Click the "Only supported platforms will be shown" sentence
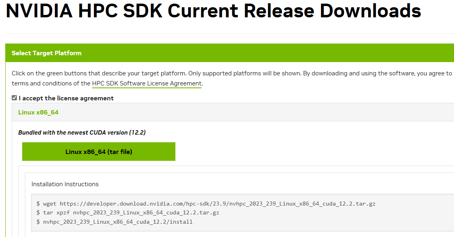Viewport: 454px width, 237px height. tap(245, 73)
